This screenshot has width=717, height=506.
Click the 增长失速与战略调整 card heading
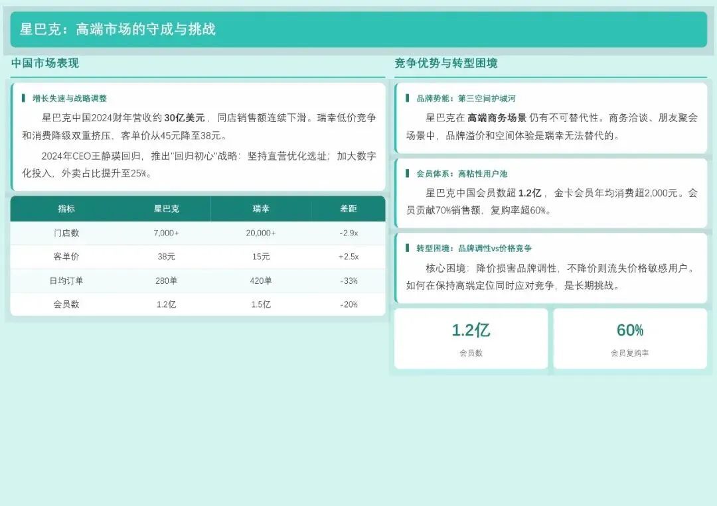click(70, 98)
